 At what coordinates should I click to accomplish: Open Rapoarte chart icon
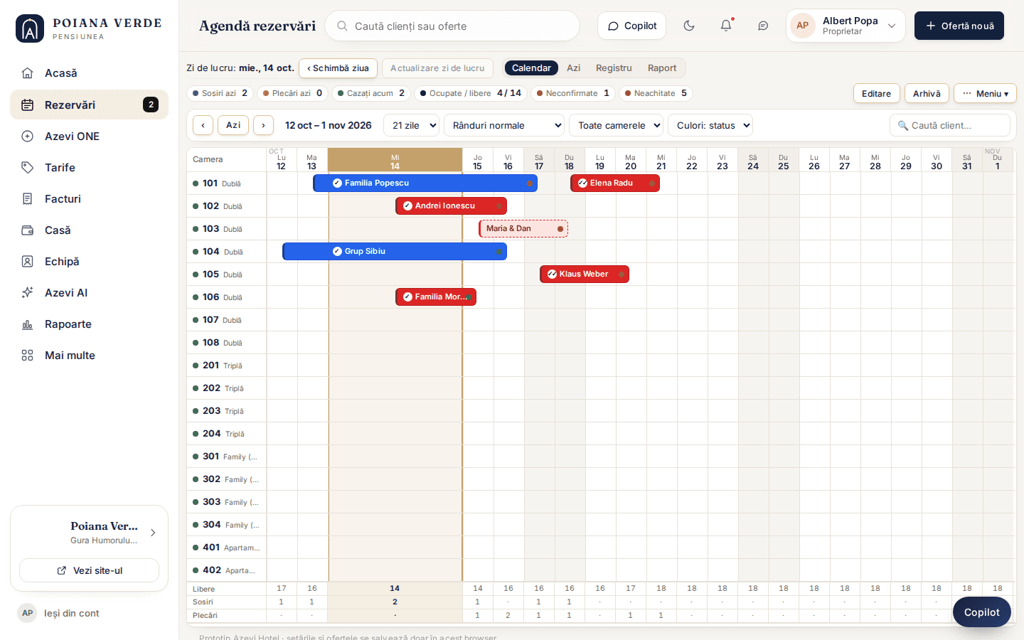pos(28,324)
